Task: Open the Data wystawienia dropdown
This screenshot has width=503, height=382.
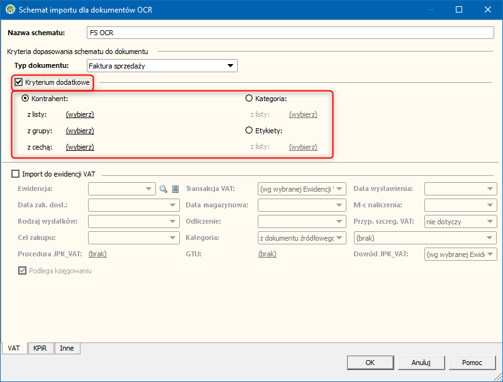Action: (x=461, y=188)
